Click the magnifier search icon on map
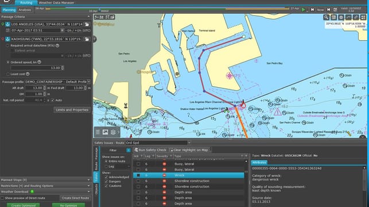 (x=326, y=17)
